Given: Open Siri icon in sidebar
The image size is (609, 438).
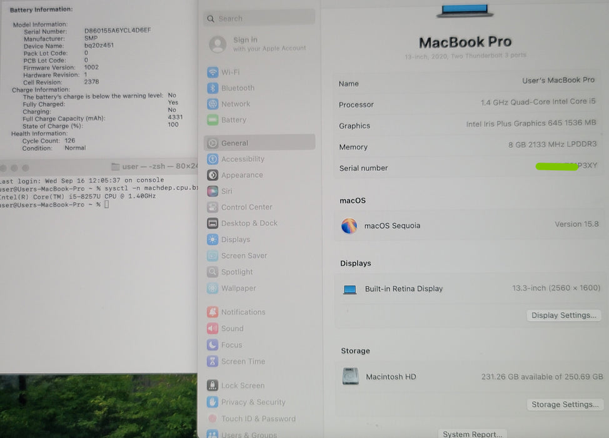Looking at the screenshot, I should (x=213, y=191).
